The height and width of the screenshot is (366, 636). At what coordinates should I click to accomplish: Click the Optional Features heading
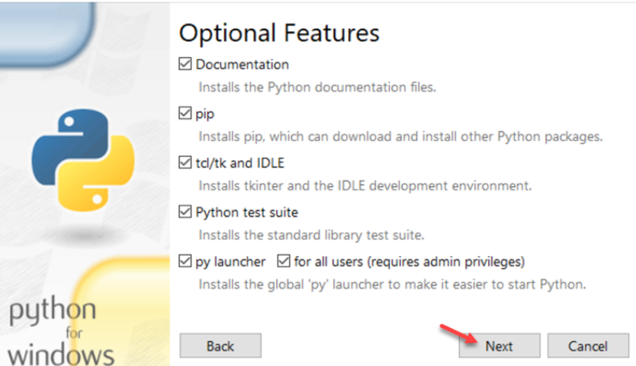tap(279, 33)
